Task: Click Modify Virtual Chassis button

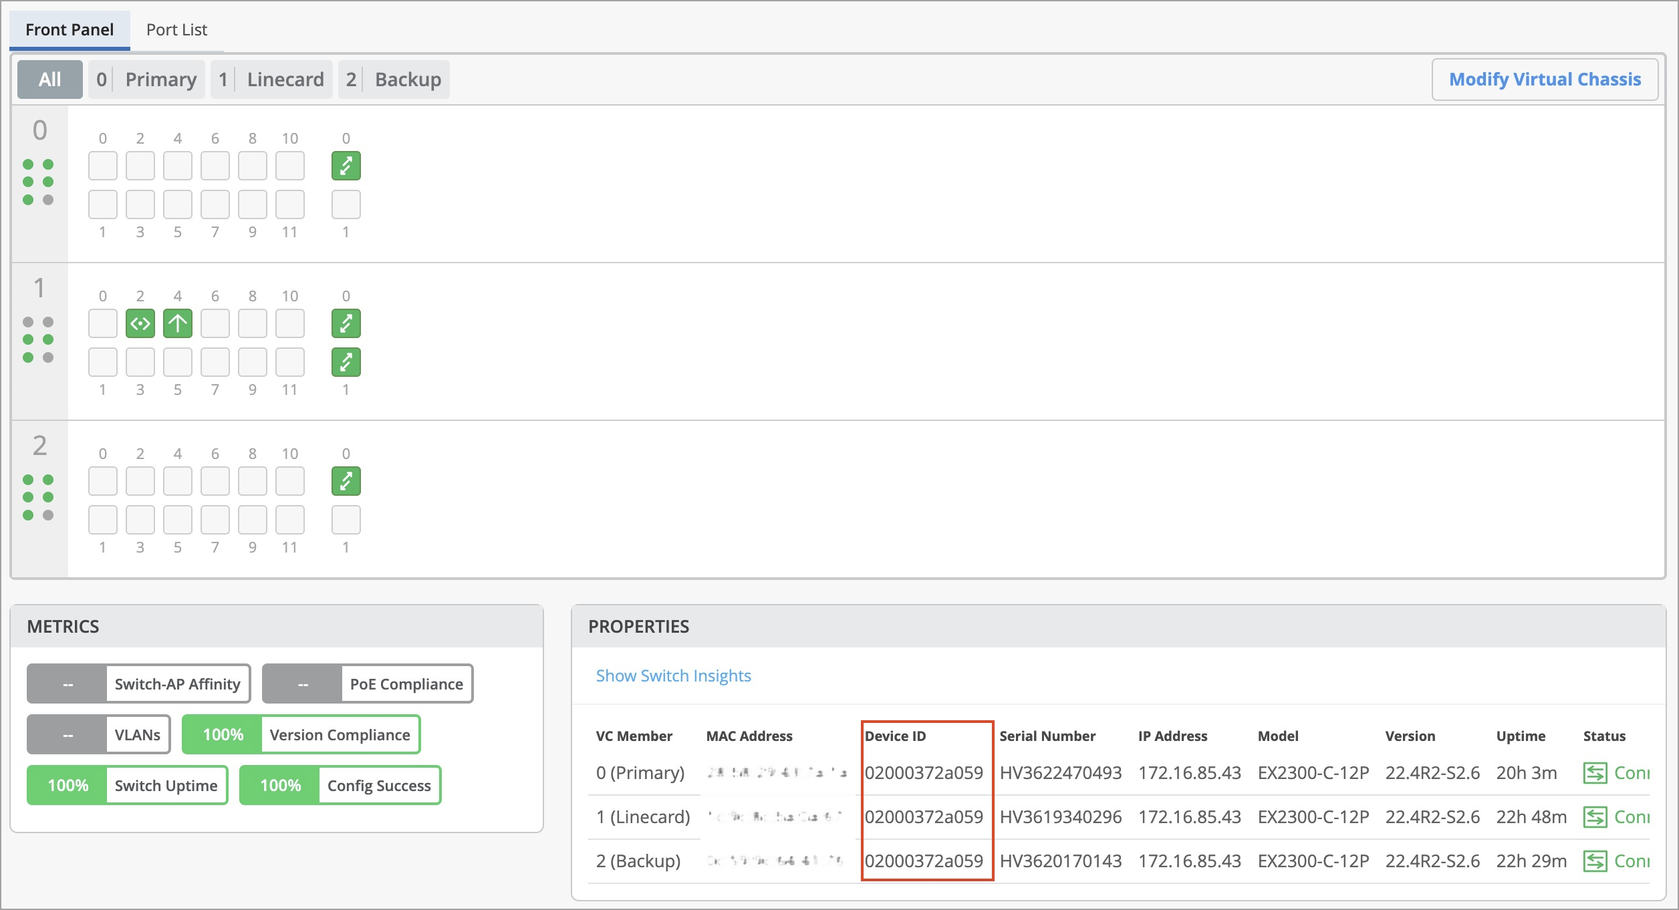Action: pos(1545,80)
